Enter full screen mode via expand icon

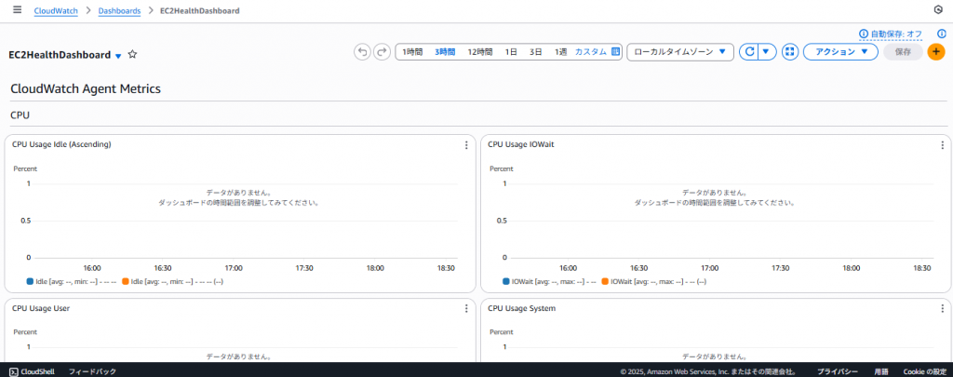[790, 52]
